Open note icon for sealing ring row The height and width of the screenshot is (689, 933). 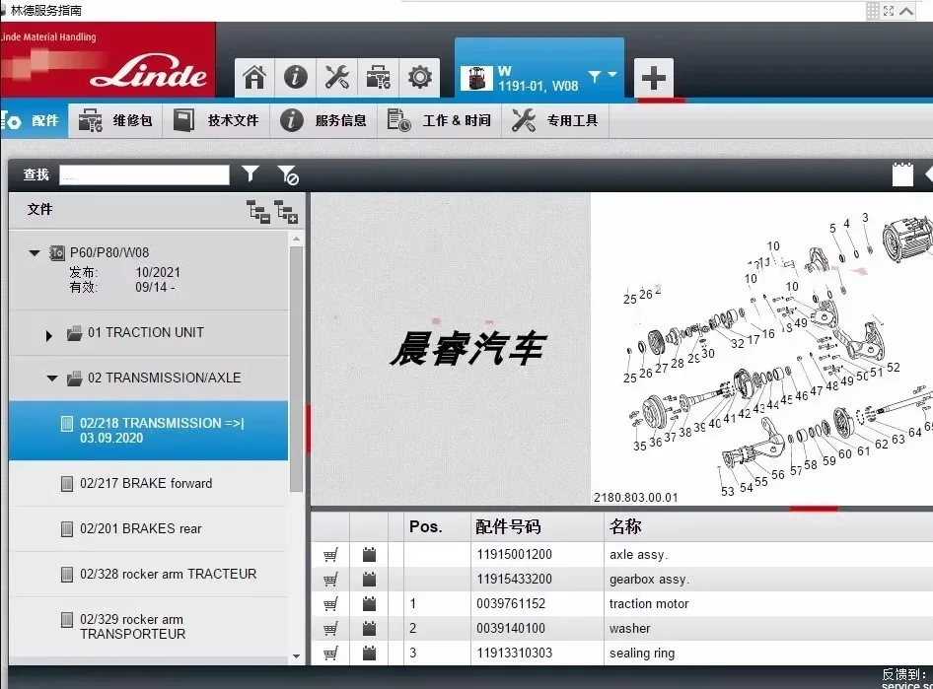pos(370,653)
